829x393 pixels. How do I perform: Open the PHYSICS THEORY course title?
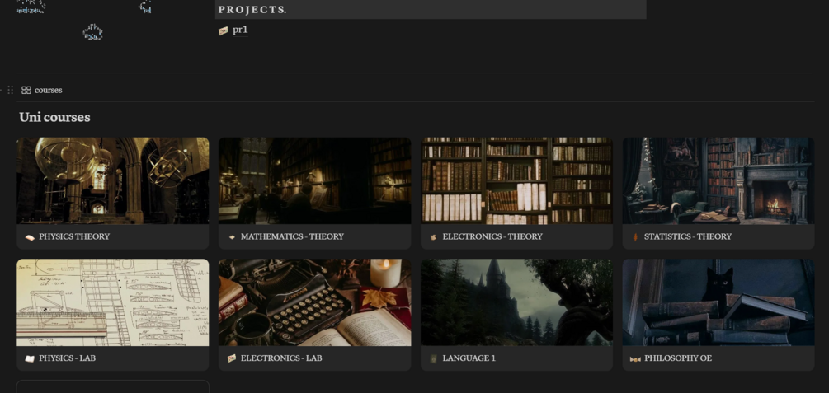tap(74, 236)
